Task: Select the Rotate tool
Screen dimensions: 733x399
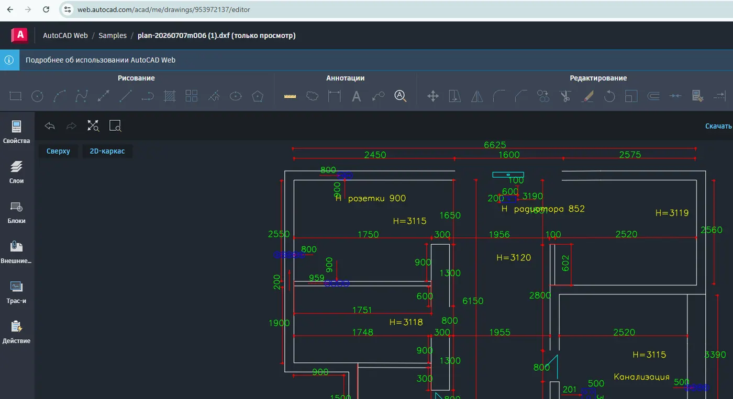Action: click(609, 96)
